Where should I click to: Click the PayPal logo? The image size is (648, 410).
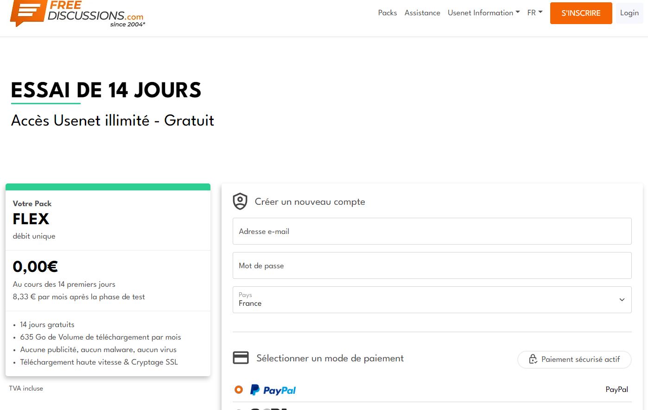coord(273,390)
